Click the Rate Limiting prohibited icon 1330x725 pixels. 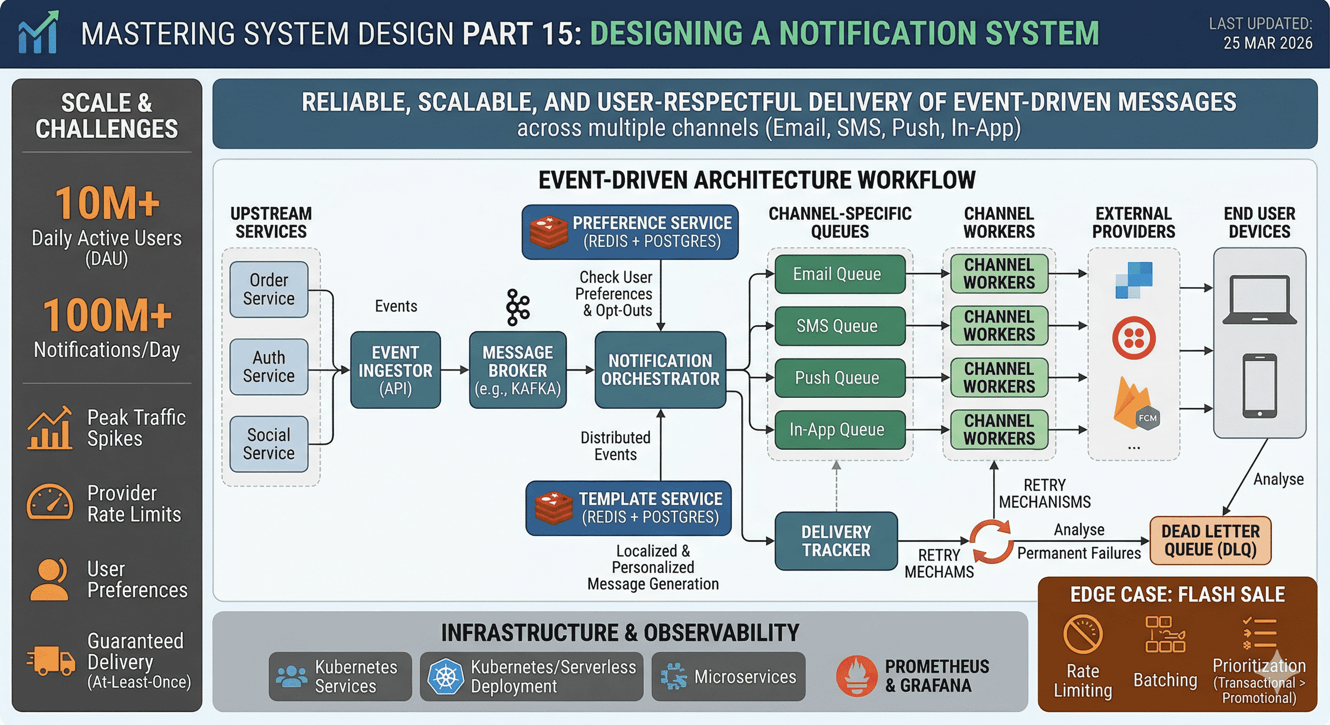click(1083, 633)
